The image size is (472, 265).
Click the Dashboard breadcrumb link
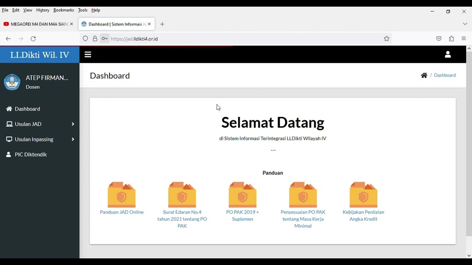click(445, 75)
